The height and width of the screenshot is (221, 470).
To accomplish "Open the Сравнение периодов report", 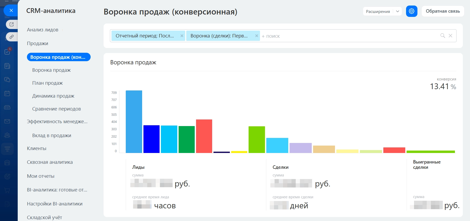I will (x=57, y=109).
